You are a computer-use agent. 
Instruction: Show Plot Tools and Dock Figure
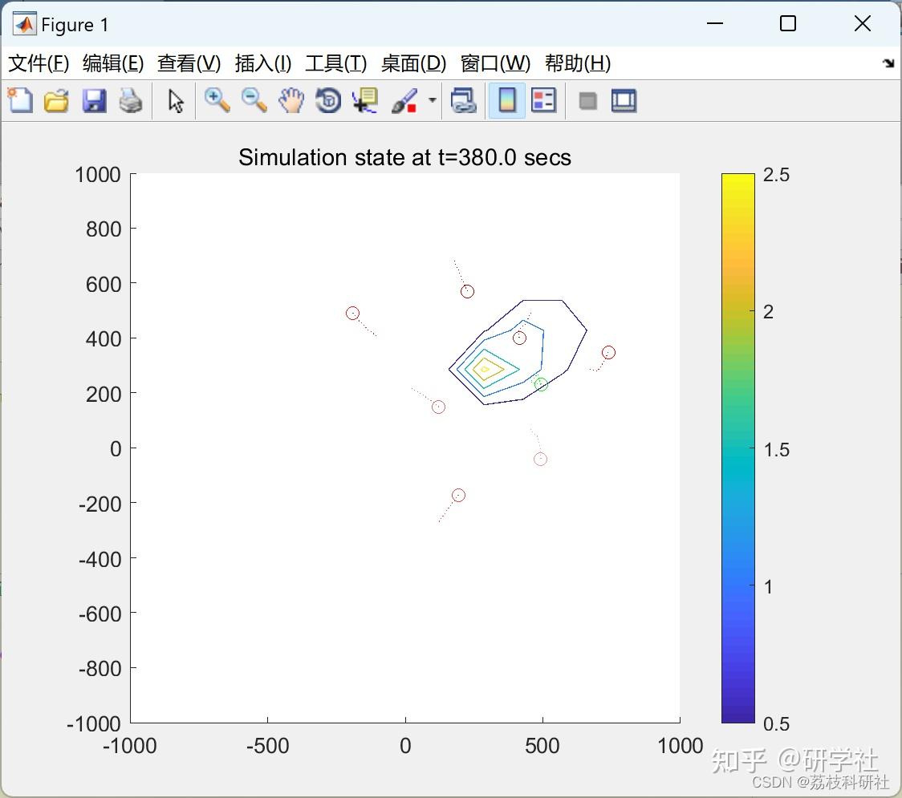[x=624, y=100]
